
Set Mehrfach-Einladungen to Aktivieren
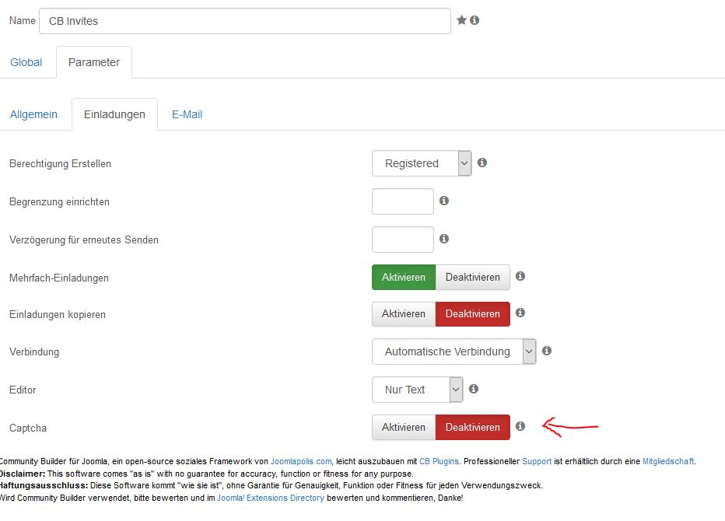pyautogui.click(x=404, y=278)
